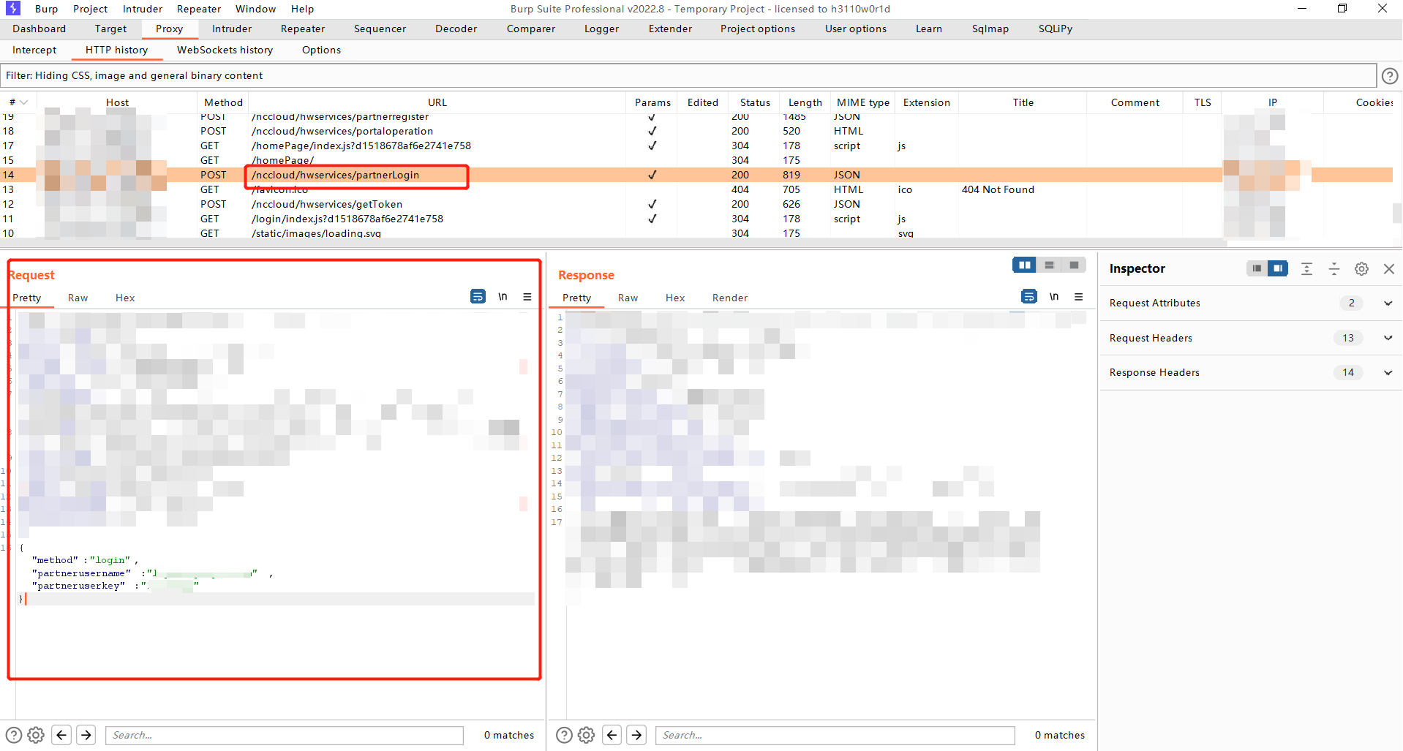Switch to the Dashboard tab
This screenshot has width=1403, height=751.
[39, 29]
